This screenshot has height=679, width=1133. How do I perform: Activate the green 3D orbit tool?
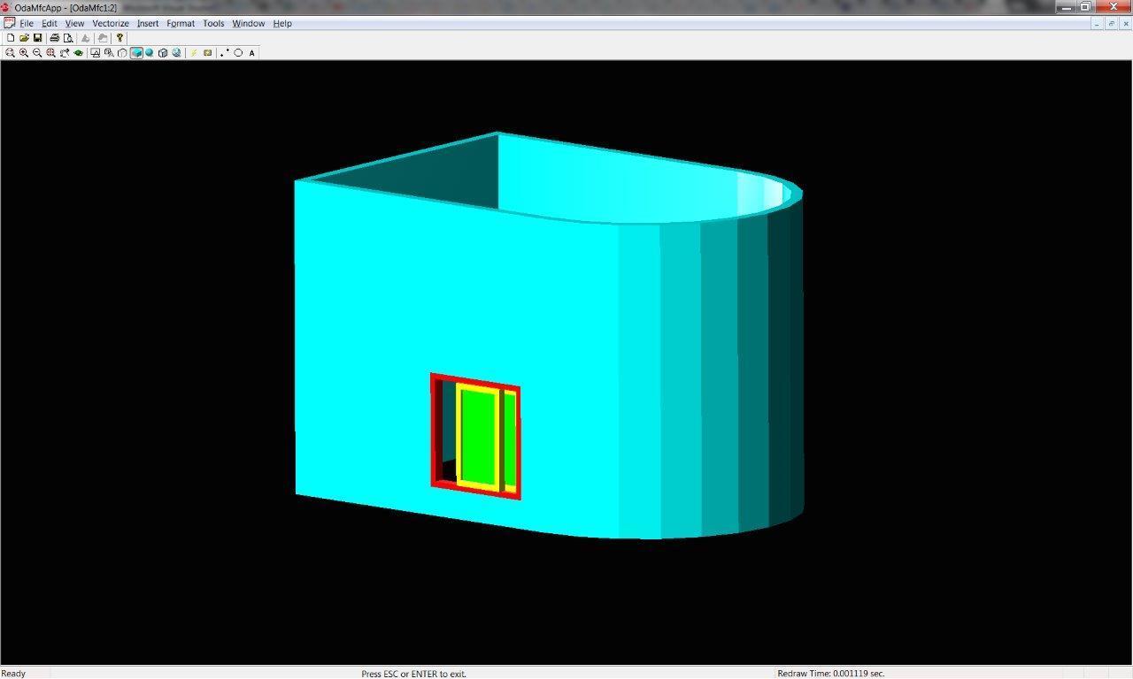click(x=79, y=53)
